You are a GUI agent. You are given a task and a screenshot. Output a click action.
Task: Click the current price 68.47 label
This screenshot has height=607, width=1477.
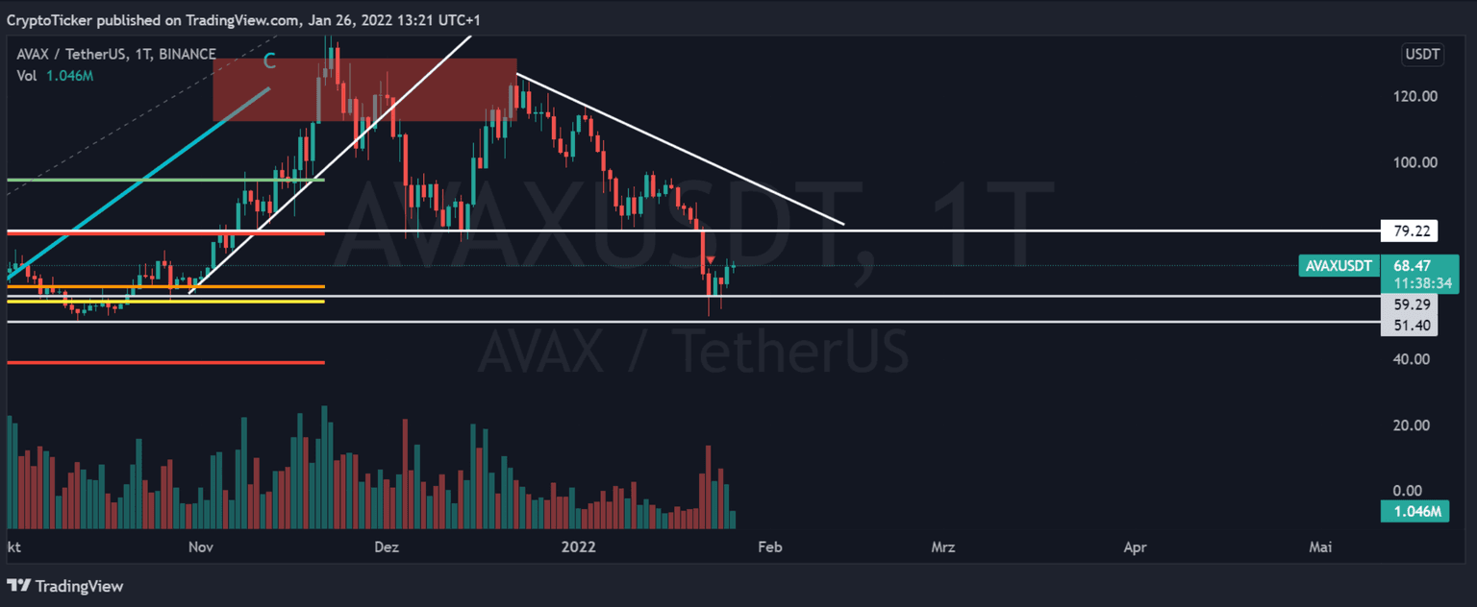pos(1409,266)
